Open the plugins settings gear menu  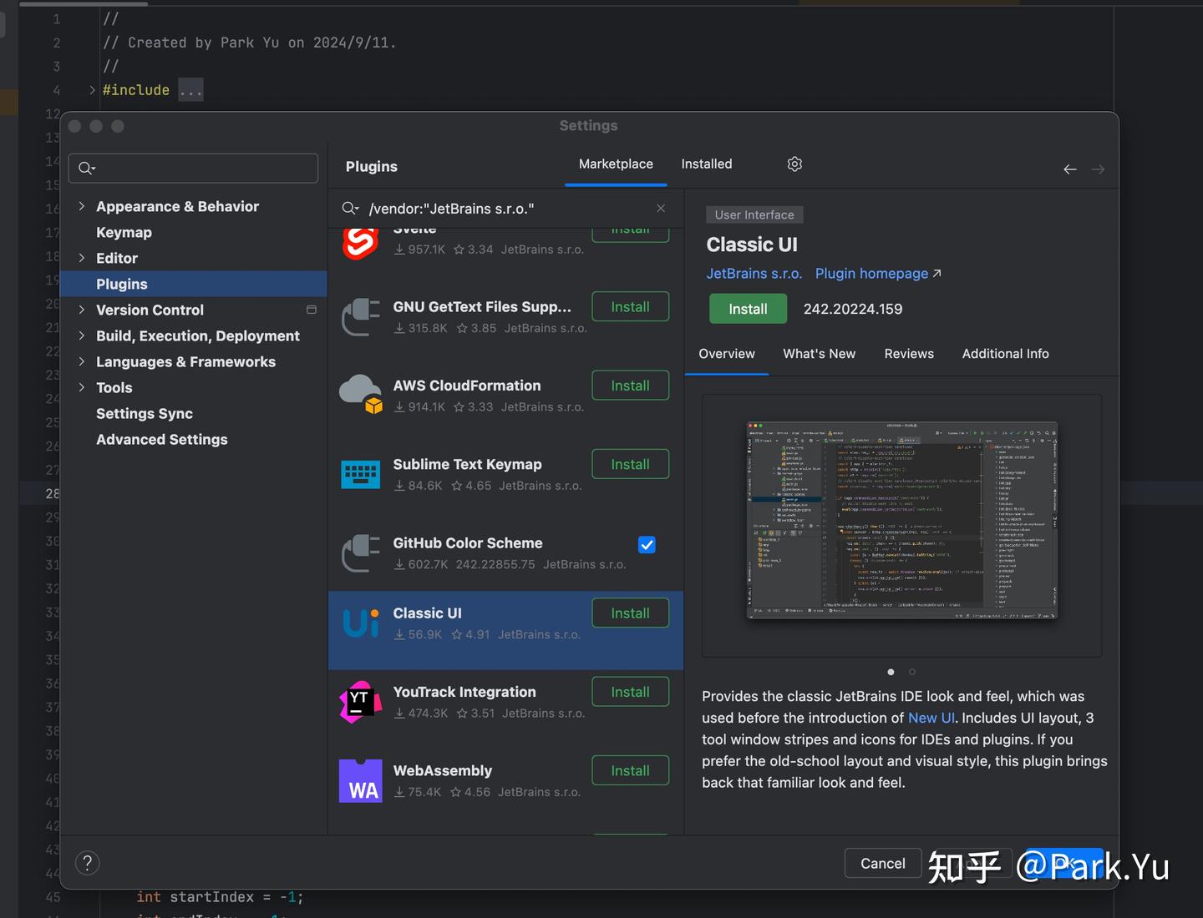click(794, 164)
